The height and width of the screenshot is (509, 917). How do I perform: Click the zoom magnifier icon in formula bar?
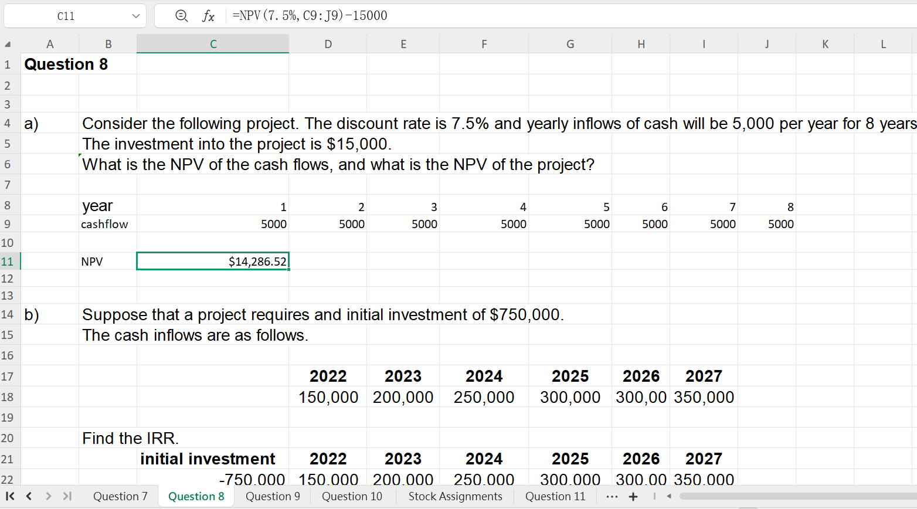point(182,16)
